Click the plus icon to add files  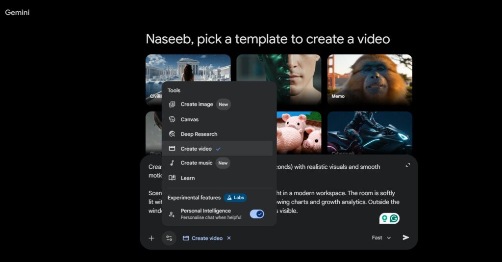(x=151, y=238)
